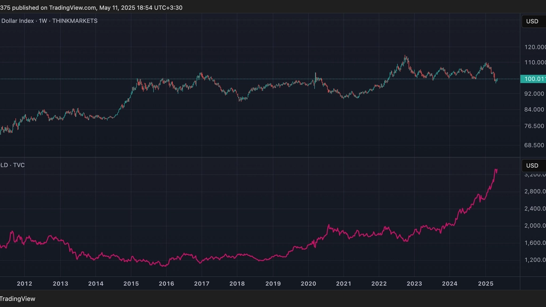Select the 2015 label on time axis

pos(131,284)
